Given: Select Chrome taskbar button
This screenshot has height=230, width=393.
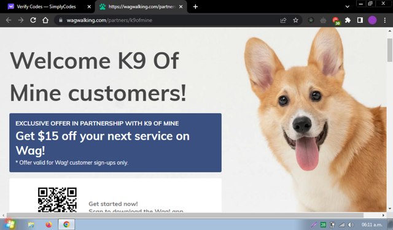Looking at the screenshot, I should pyautogui.click(x=66, y=224).
